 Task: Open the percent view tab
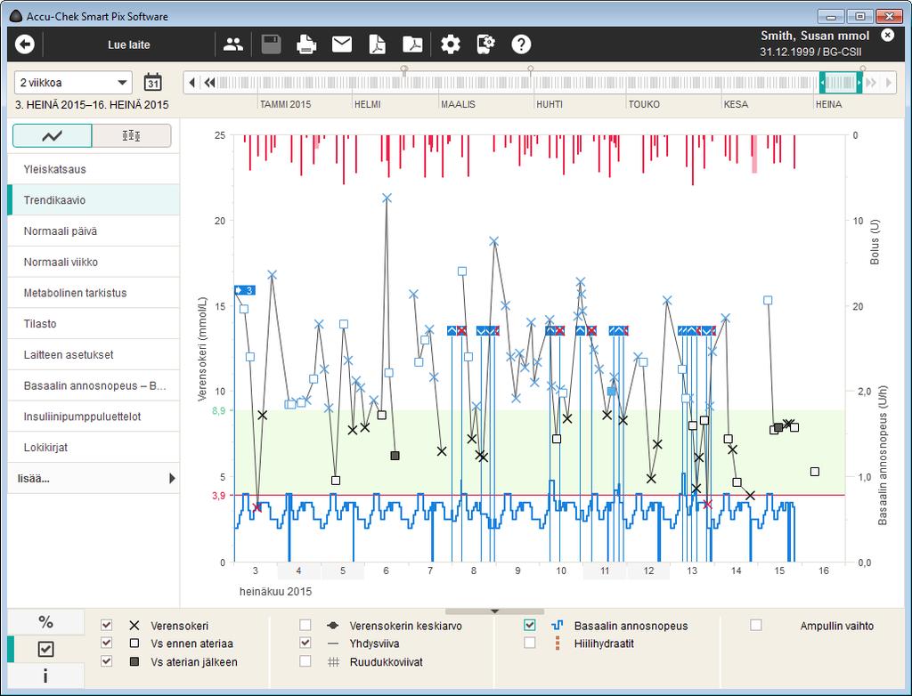pyautogui.click(x=46, y=621)
